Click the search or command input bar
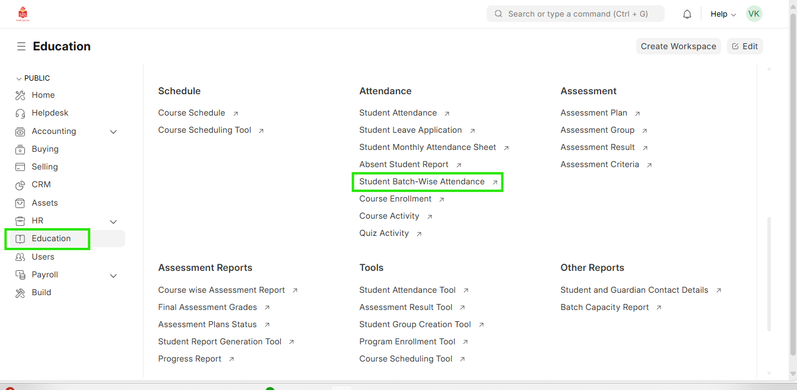Screen dimensions: 797x390 [x=575, y=14]
